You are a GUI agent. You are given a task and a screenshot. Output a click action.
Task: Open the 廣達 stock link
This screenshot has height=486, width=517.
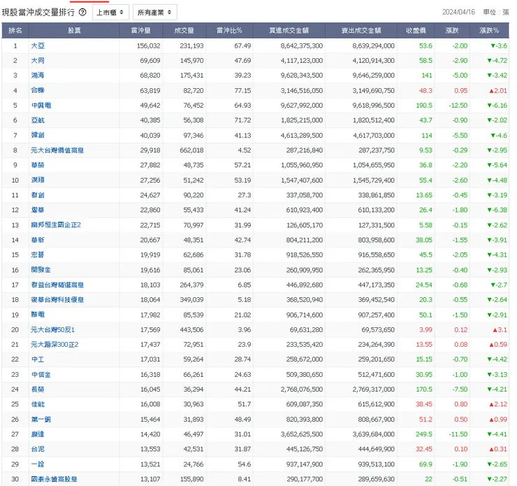(x=38, y=434)
